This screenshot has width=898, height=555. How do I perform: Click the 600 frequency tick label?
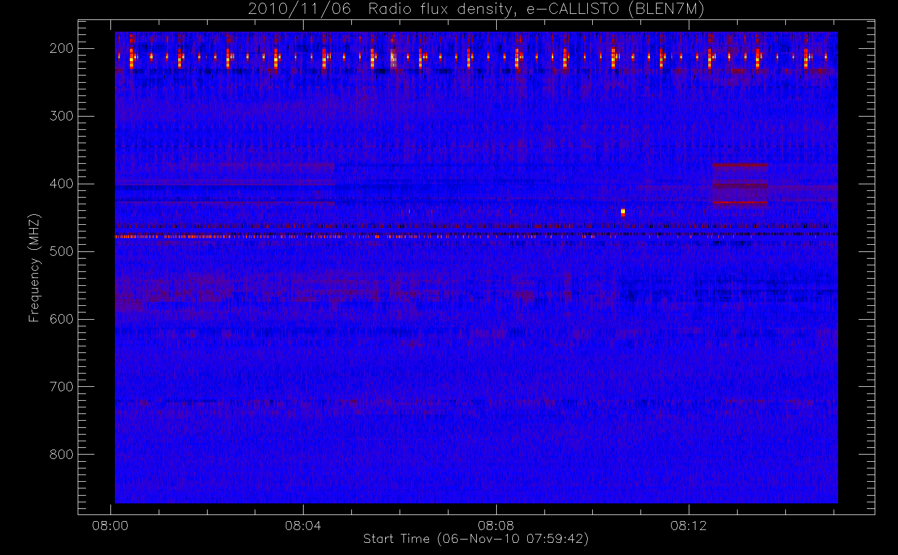point(62,319)
